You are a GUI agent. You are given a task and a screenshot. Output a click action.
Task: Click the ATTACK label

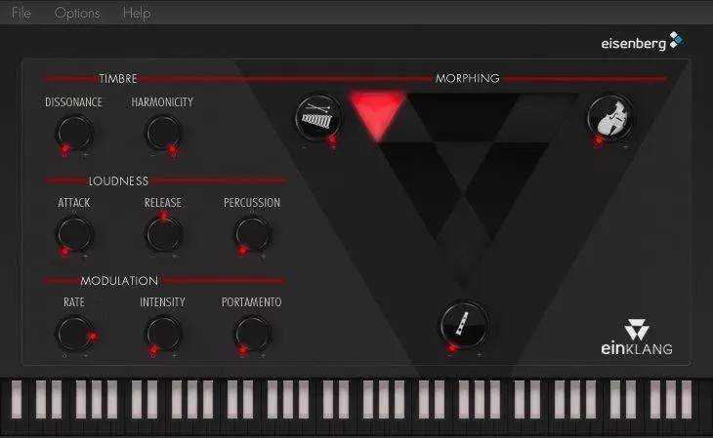73,203
